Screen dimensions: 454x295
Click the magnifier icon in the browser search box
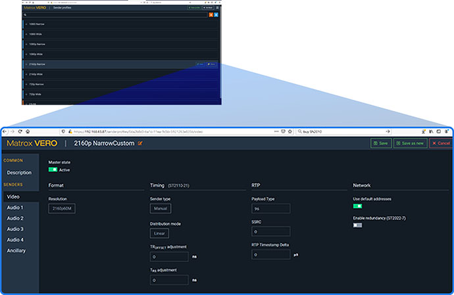300,131
